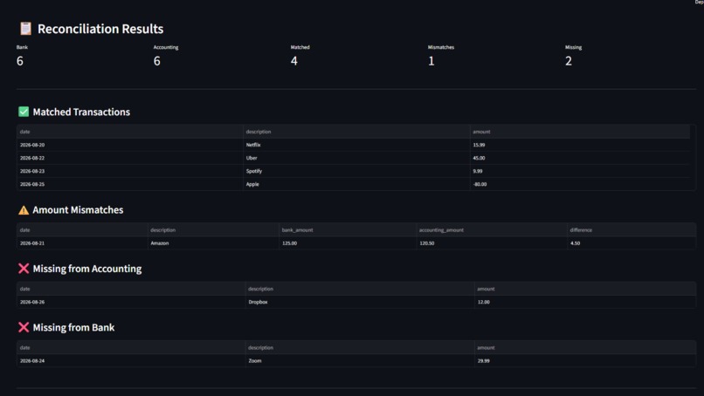This screenshot has width=704, height=396.
Task: Click the accounting_amount column header
Action: [492, 230]
